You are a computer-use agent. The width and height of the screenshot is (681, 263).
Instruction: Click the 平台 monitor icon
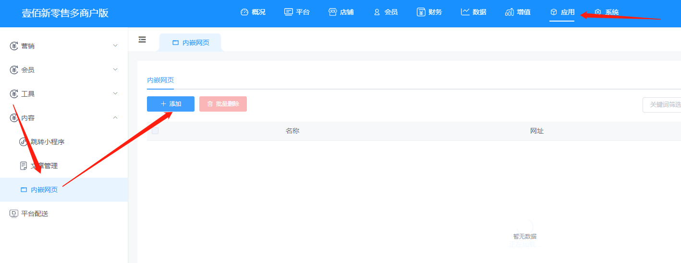(288, 12)
